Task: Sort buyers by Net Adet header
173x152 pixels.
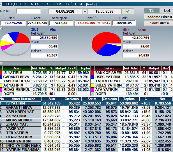Action: click(39, 68)
